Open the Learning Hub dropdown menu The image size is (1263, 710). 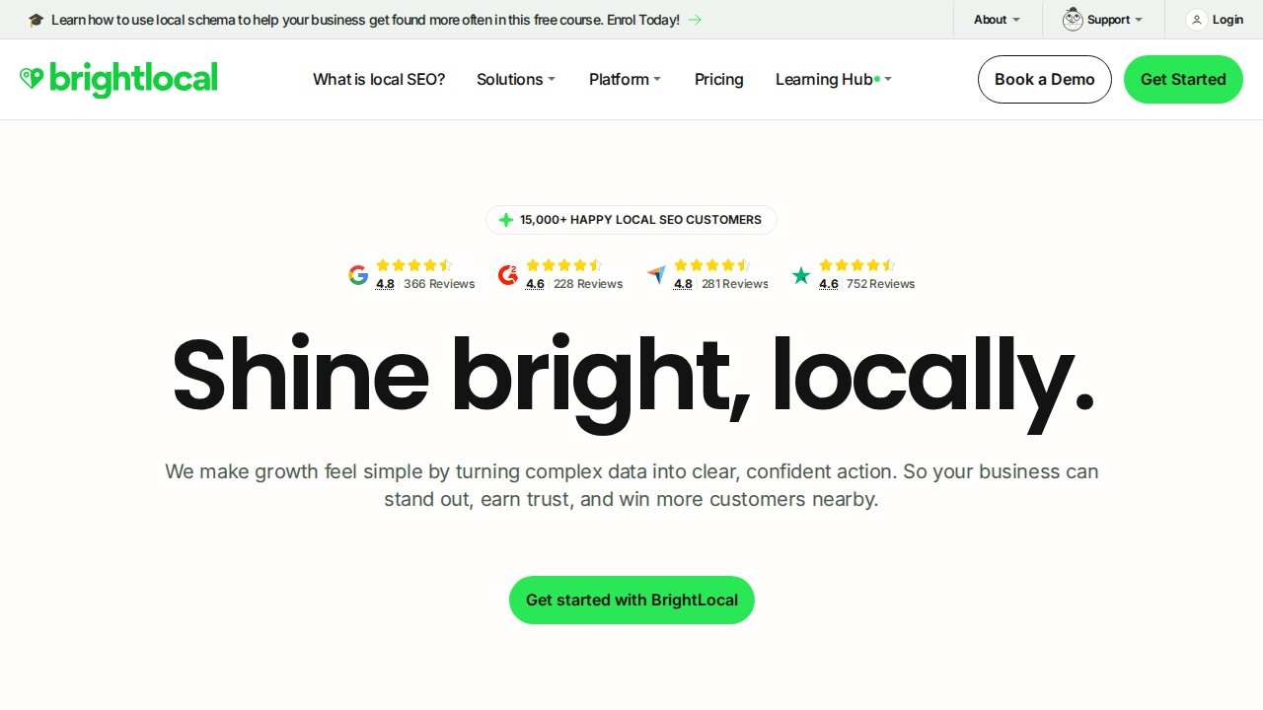834,79
